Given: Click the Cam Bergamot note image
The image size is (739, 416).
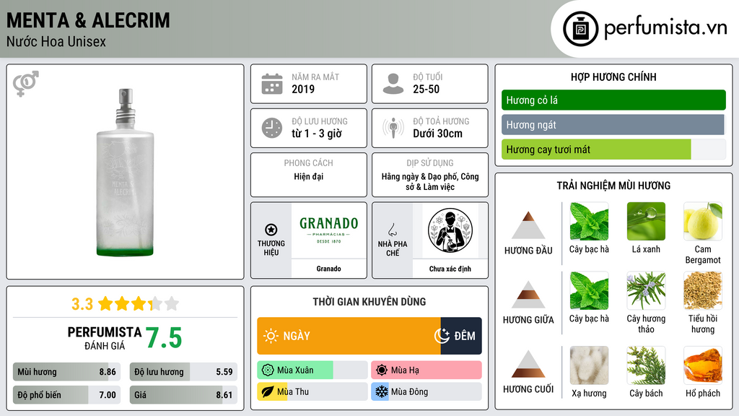Looking at the screenshot, I should pos(703,222).
